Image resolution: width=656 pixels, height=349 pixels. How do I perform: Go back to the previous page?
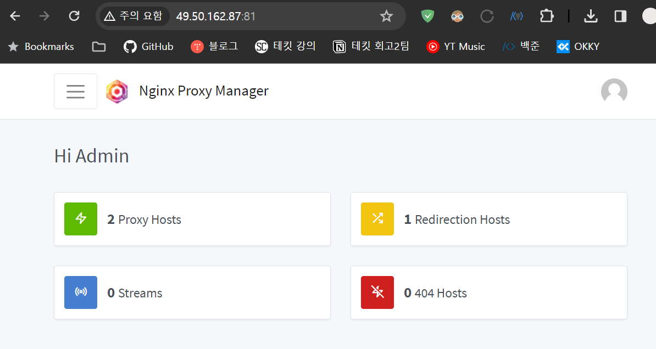[x=15, y=16]
